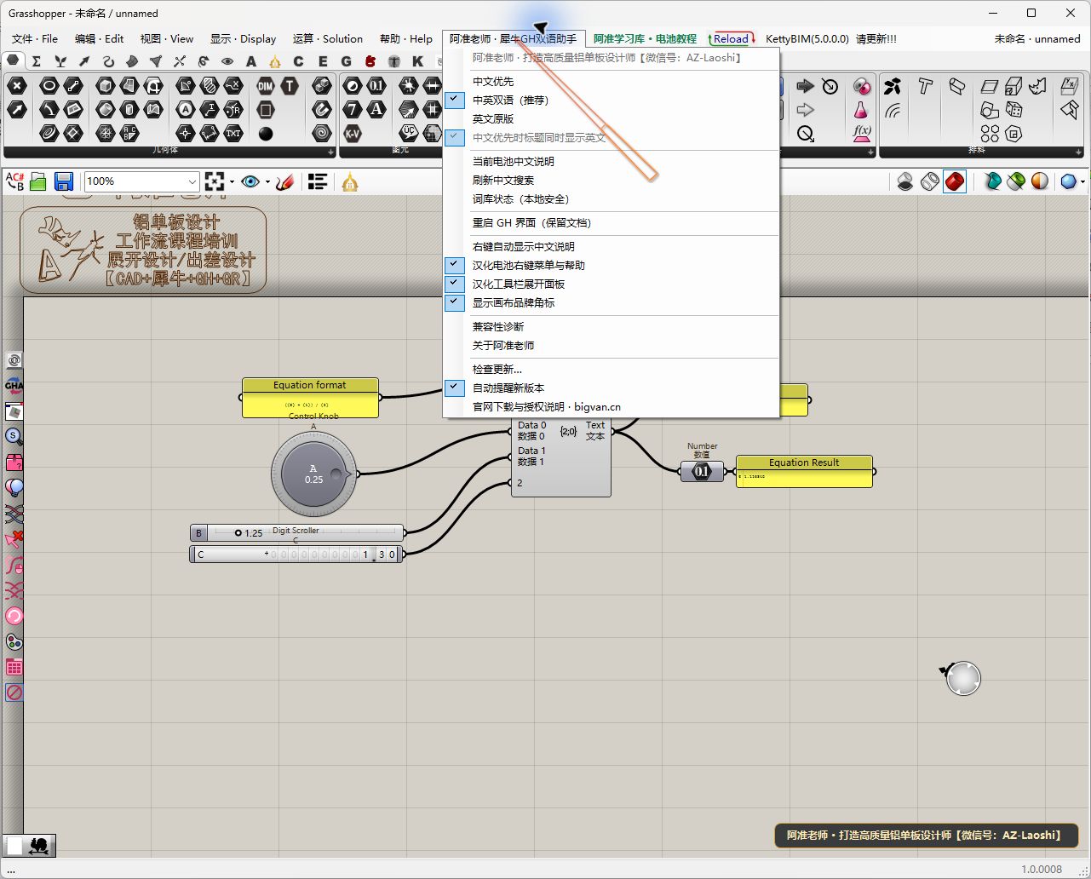The height and width of the screenshot is (879, 1091).
Task: Click the TXT hexagon component icon
Action: tap(233, 134)
